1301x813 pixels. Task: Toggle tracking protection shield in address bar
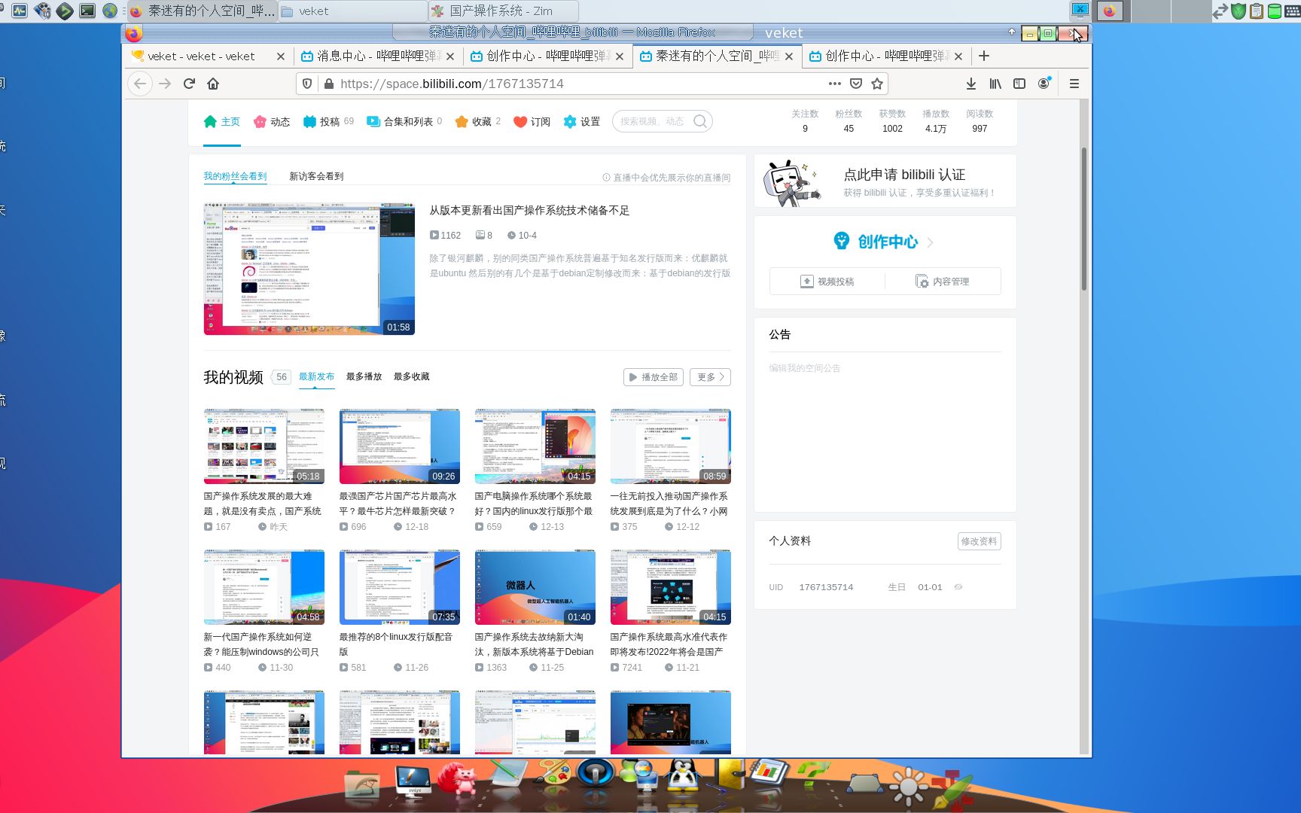point(306,84)
